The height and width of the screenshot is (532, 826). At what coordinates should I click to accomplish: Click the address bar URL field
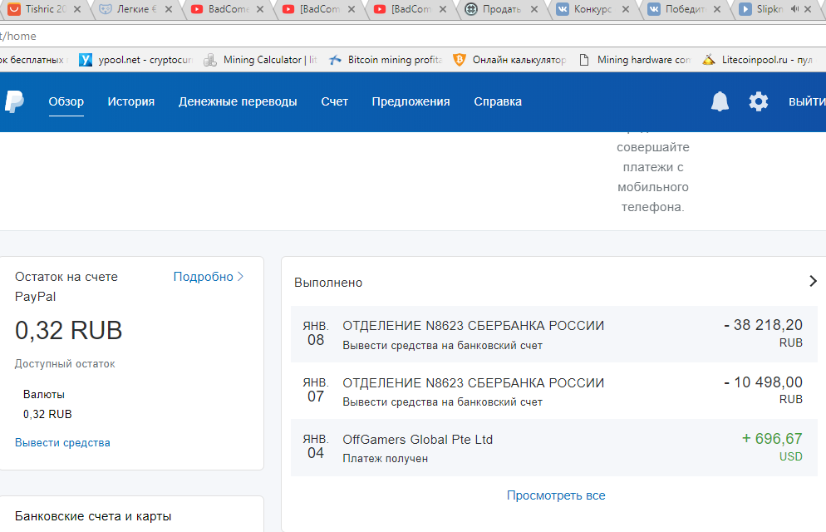pyautogui.click(x=413, y=36)
